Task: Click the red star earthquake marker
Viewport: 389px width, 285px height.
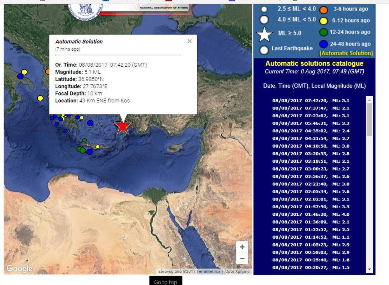Action: click(123, 126)
